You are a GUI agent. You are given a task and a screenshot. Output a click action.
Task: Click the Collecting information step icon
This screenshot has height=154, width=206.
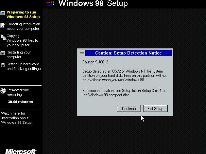point(3,25)
